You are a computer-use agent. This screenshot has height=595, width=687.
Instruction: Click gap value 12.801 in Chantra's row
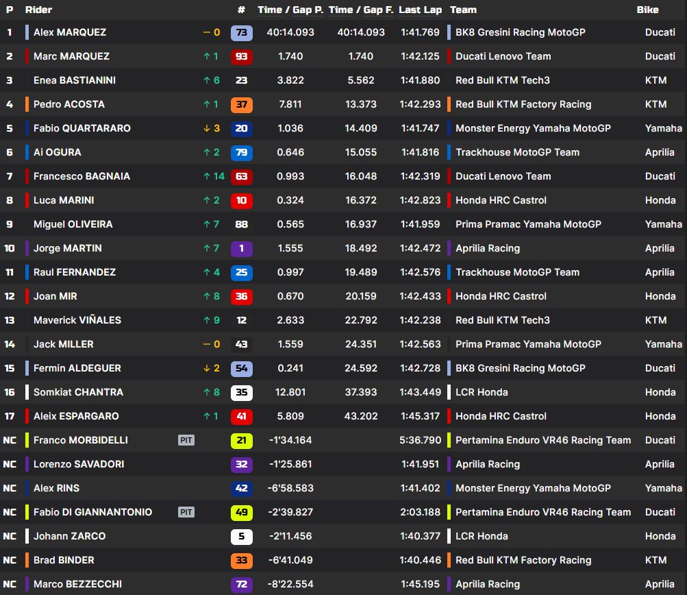point(290,392)
